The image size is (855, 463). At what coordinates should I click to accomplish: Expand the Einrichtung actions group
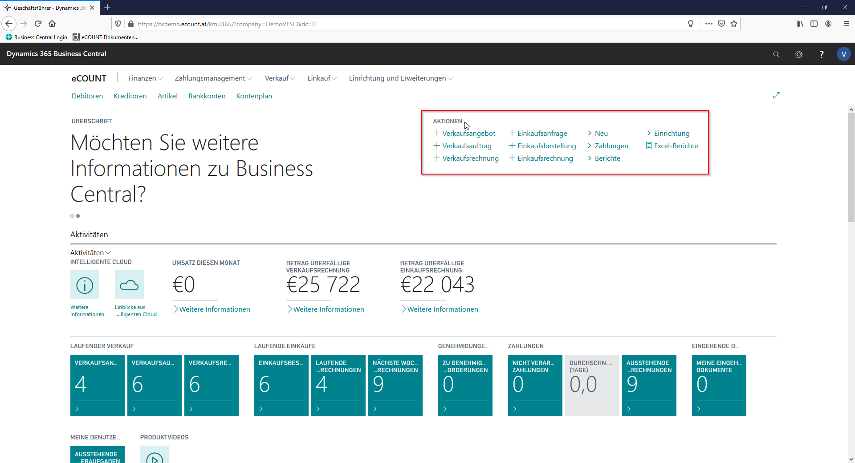pos(668,133)
